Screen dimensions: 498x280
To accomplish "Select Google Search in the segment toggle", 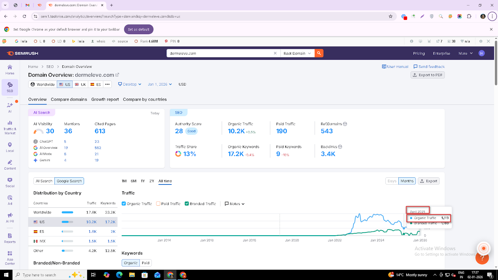I will tap(69, 181).
